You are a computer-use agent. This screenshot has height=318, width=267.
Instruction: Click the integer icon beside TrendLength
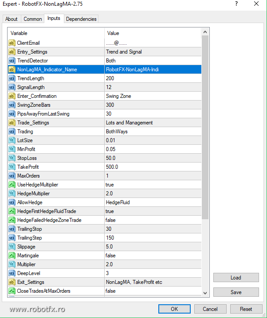point(12,78)
